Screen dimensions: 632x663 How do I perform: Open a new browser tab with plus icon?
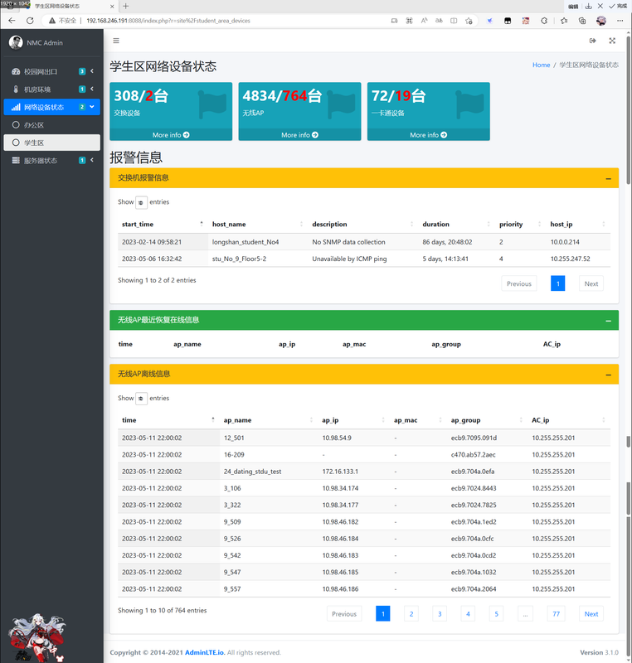click(x=125, y=6)
